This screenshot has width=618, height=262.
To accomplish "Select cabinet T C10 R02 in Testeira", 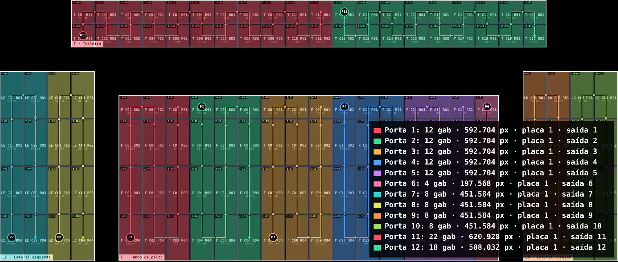I will point(296,36).
